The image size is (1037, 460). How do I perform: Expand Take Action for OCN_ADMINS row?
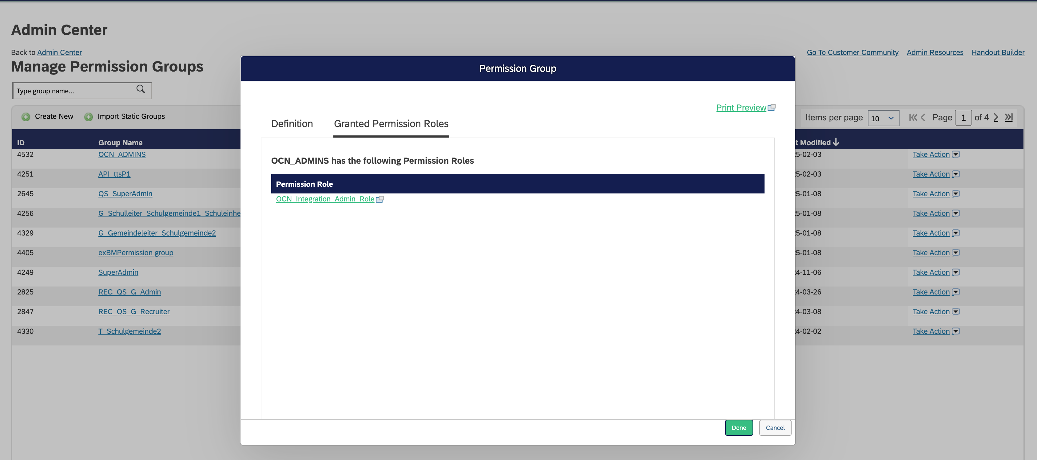[956, 154]
